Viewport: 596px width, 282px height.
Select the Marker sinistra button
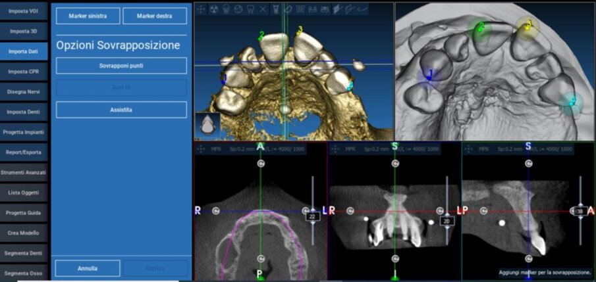click(88, 16)
